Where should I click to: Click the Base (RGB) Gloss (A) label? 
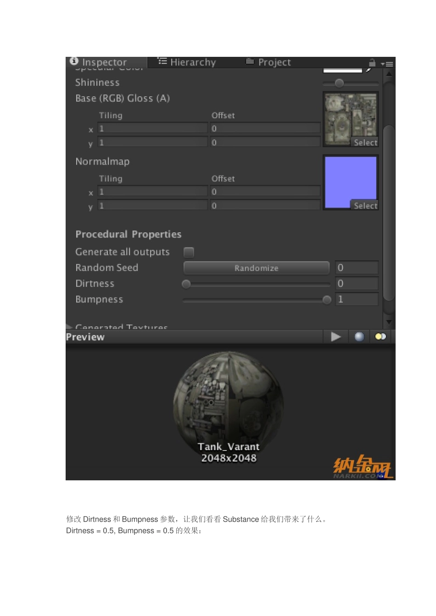(x=123, y=99)
